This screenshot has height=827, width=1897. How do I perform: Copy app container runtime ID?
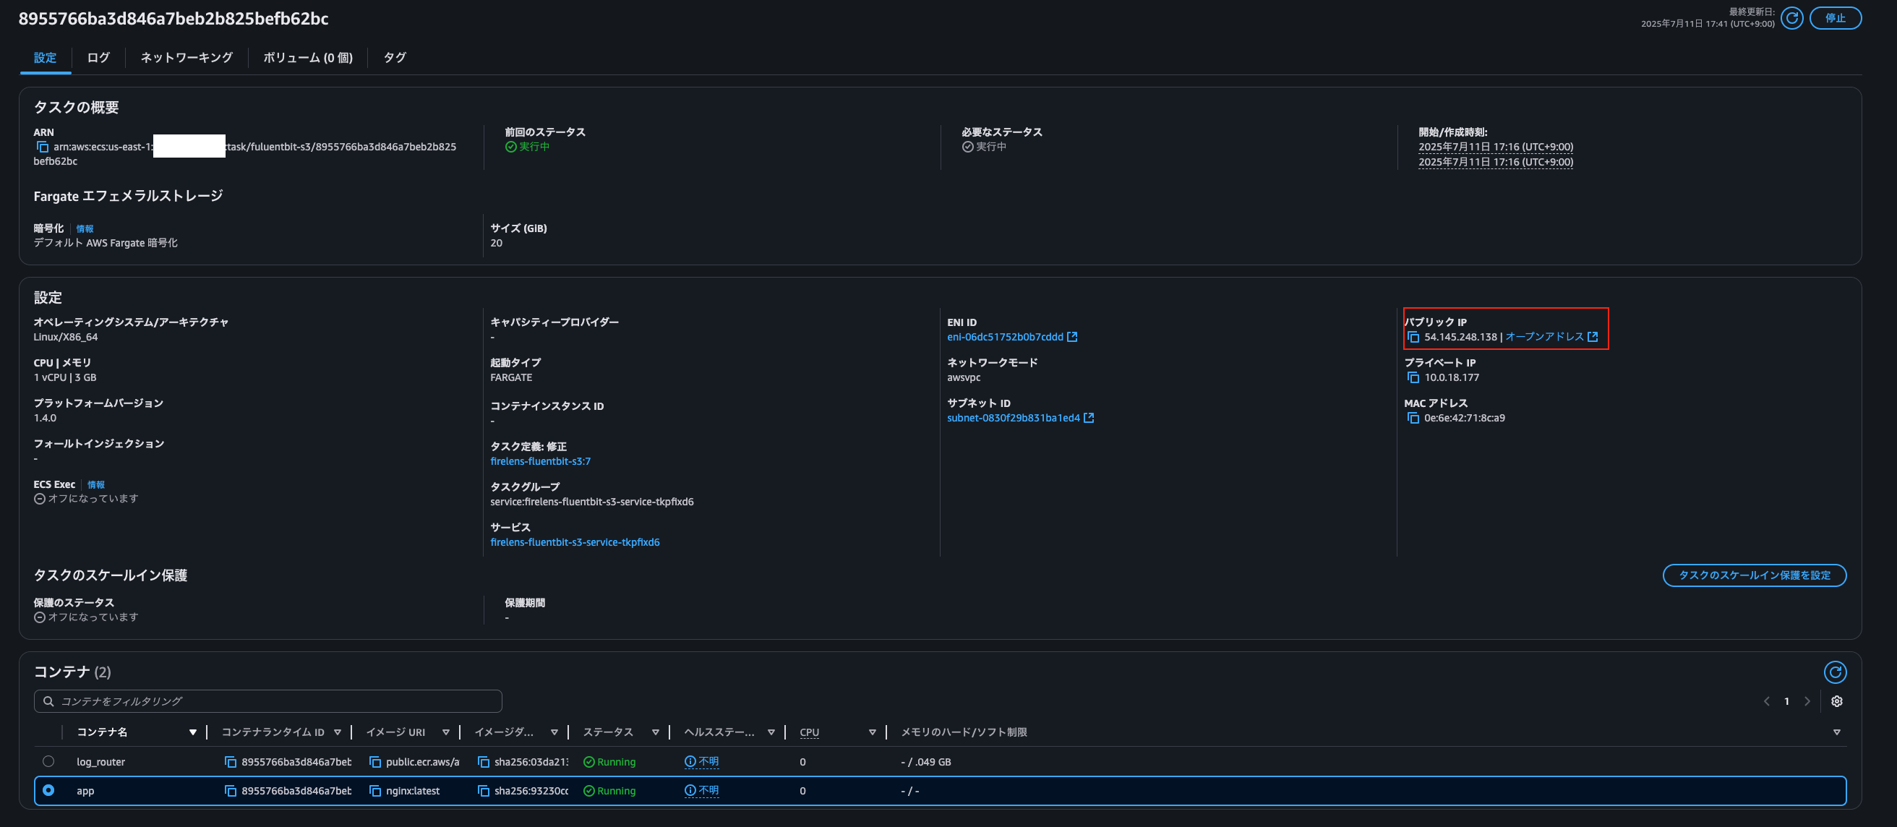click(x=231, y=790)
